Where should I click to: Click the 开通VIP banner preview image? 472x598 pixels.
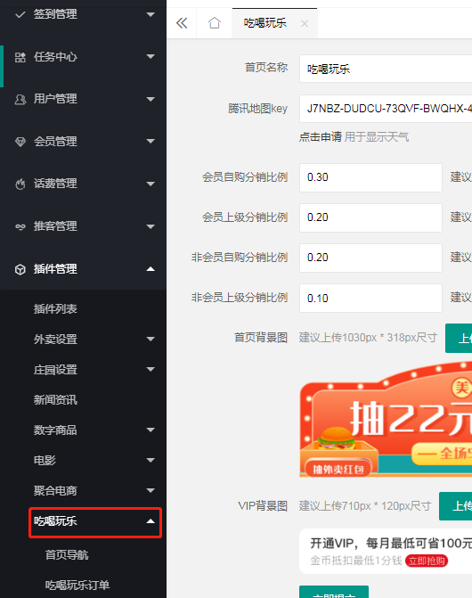tap(386, 551)
